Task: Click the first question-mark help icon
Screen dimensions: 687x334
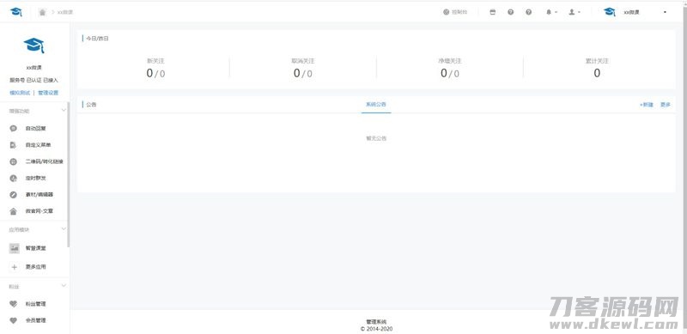Action: 510,12
